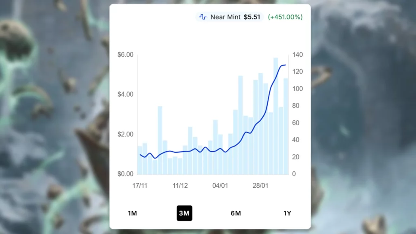The height and width of the screenshot is (234, 416).
Task: Select the active 3M range button
Action: pyautogui.click(x=184, y=213)
